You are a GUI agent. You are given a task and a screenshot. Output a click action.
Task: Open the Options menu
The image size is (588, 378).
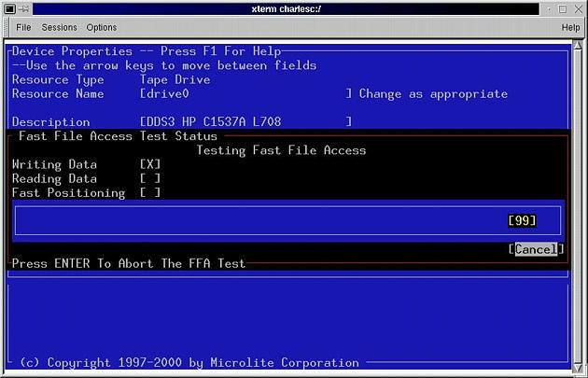(101, 27)
